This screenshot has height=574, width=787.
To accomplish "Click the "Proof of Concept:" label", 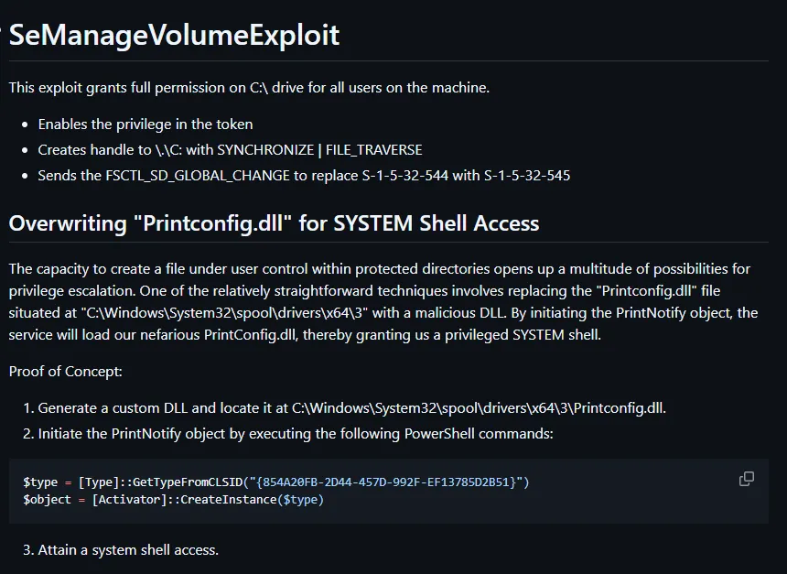I will 65,371.
